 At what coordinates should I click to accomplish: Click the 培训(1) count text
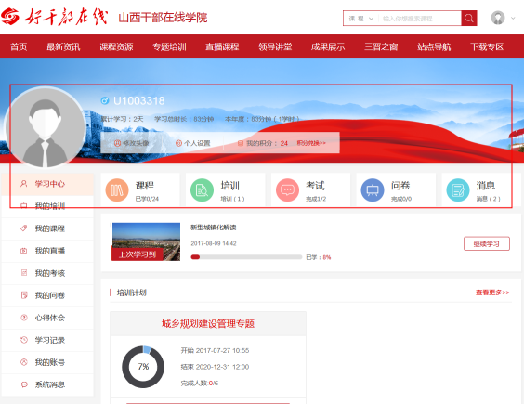point(232,199)
